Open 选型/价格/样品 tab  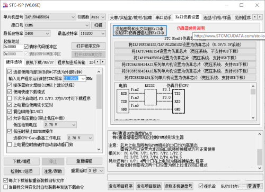point(217,17)
